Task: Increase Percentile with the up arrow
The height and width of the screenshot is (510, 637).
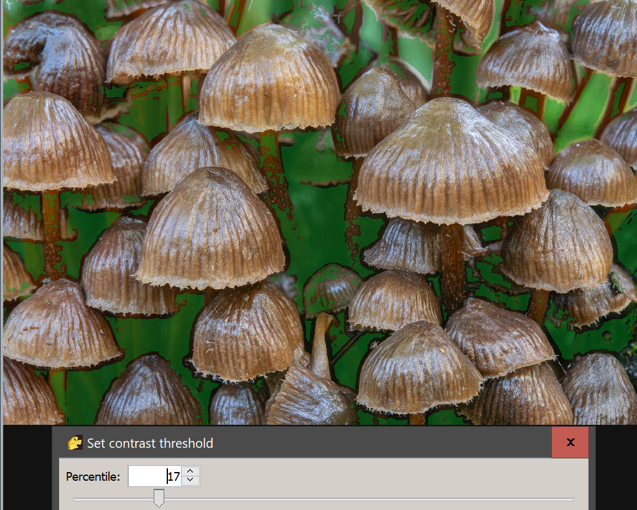Action: click(x=192, y=472)
